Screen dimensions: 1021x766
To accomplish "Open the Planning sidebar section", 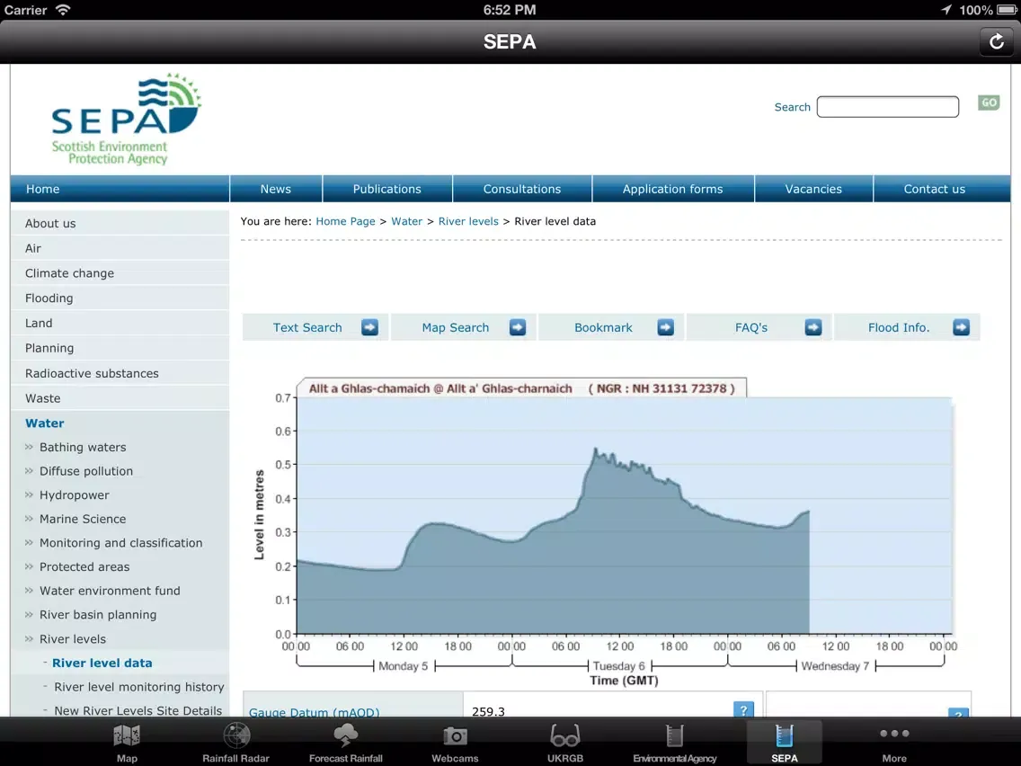I will (x=120, y=348).
